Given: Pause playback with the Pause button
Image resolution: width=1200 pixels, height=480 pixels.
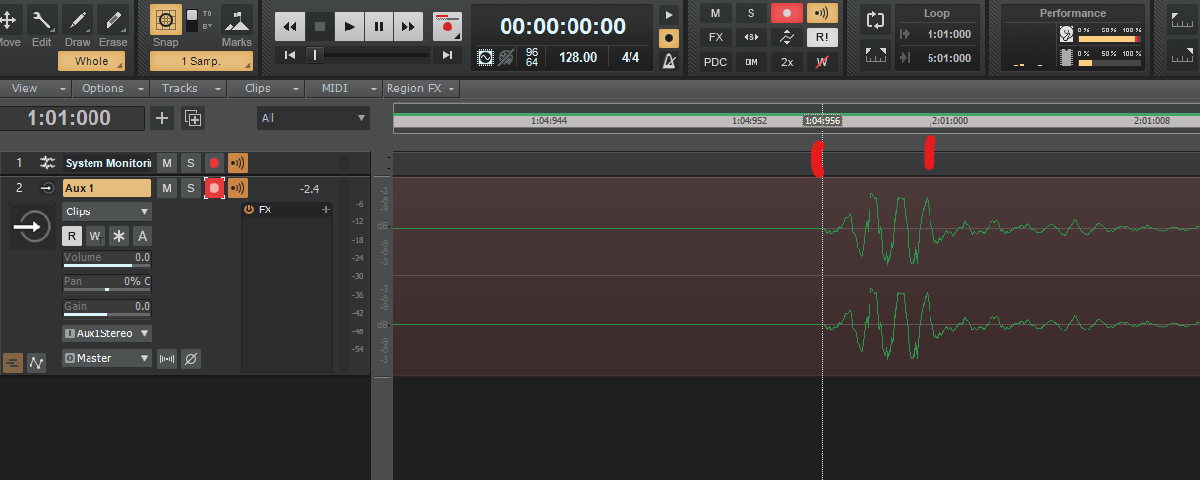Looking at the screenshot, I should tap(379, 27).
